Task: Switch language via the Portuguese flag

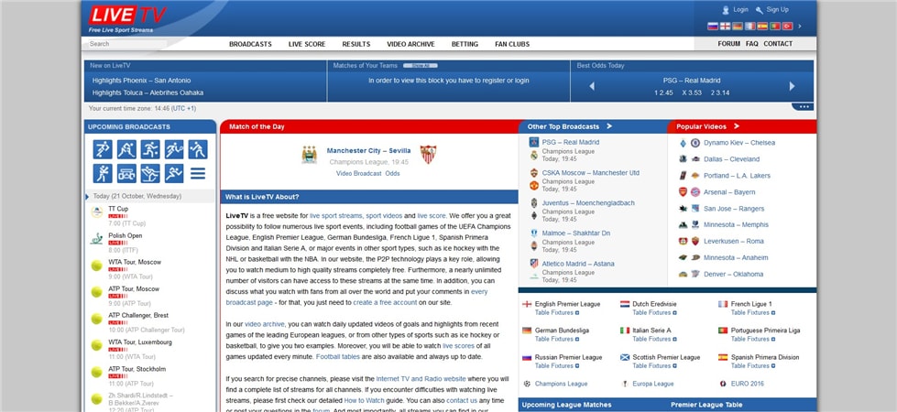Action: coord(775,27)
